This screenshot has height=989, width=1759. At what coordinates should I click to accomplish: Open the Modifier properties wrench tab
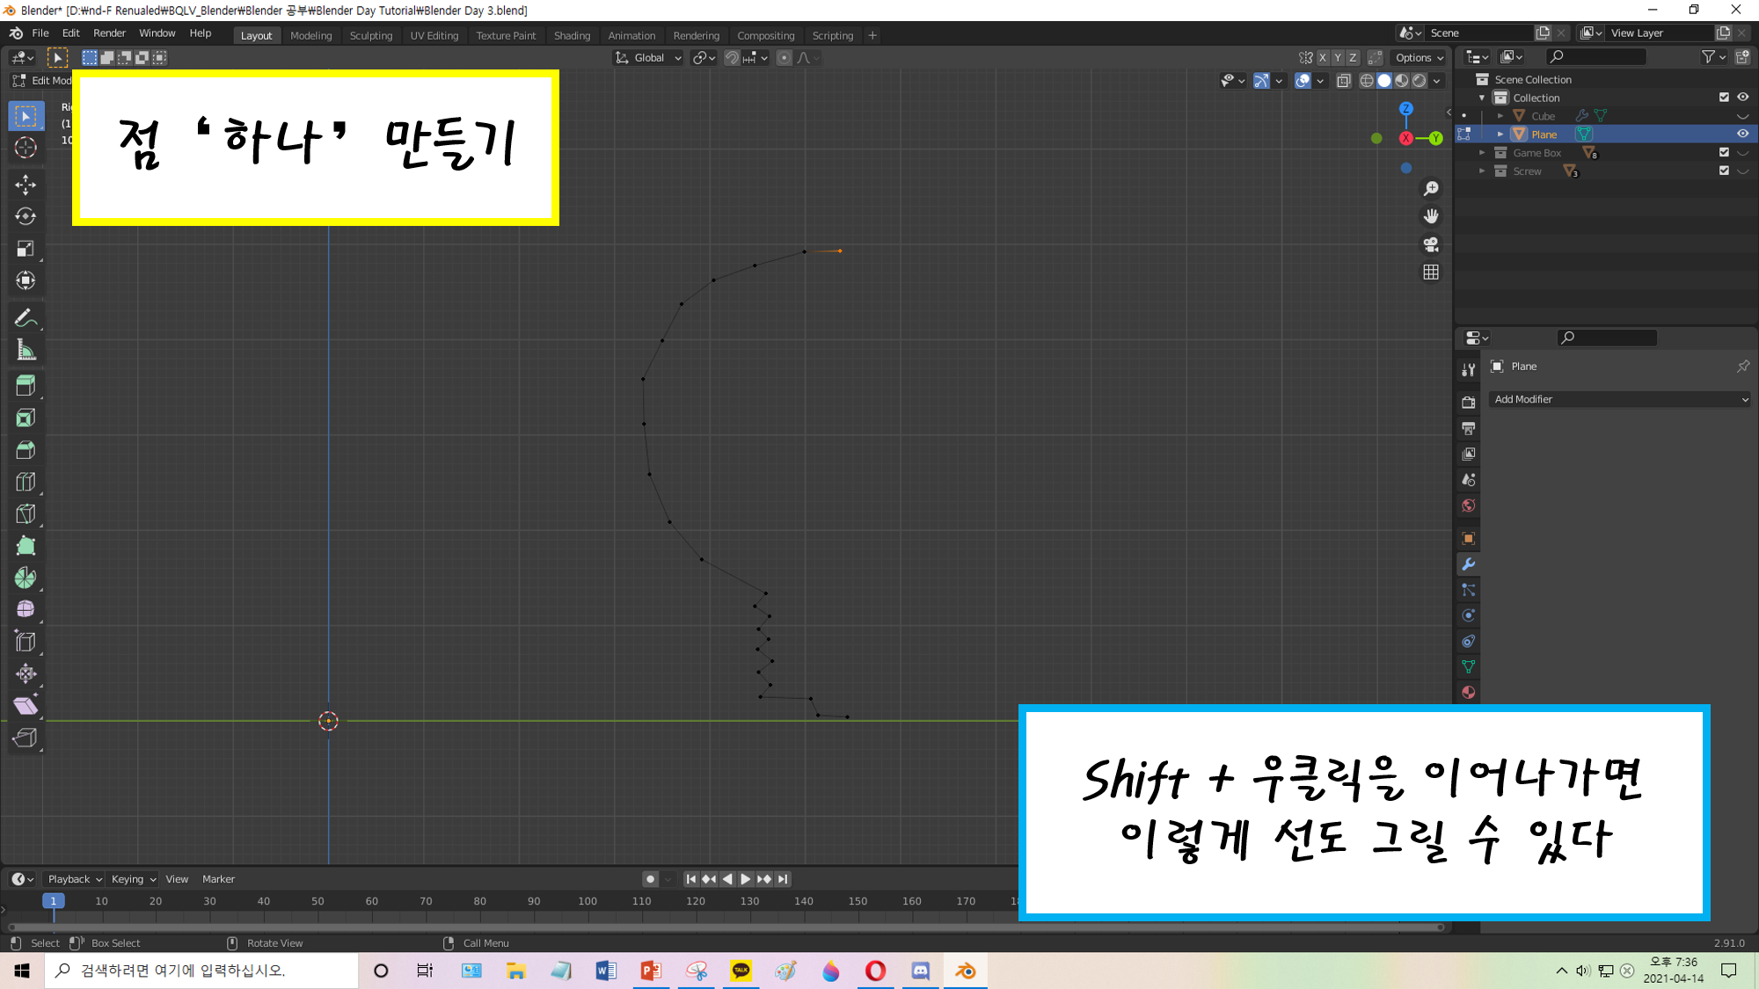click(1468, 564)
